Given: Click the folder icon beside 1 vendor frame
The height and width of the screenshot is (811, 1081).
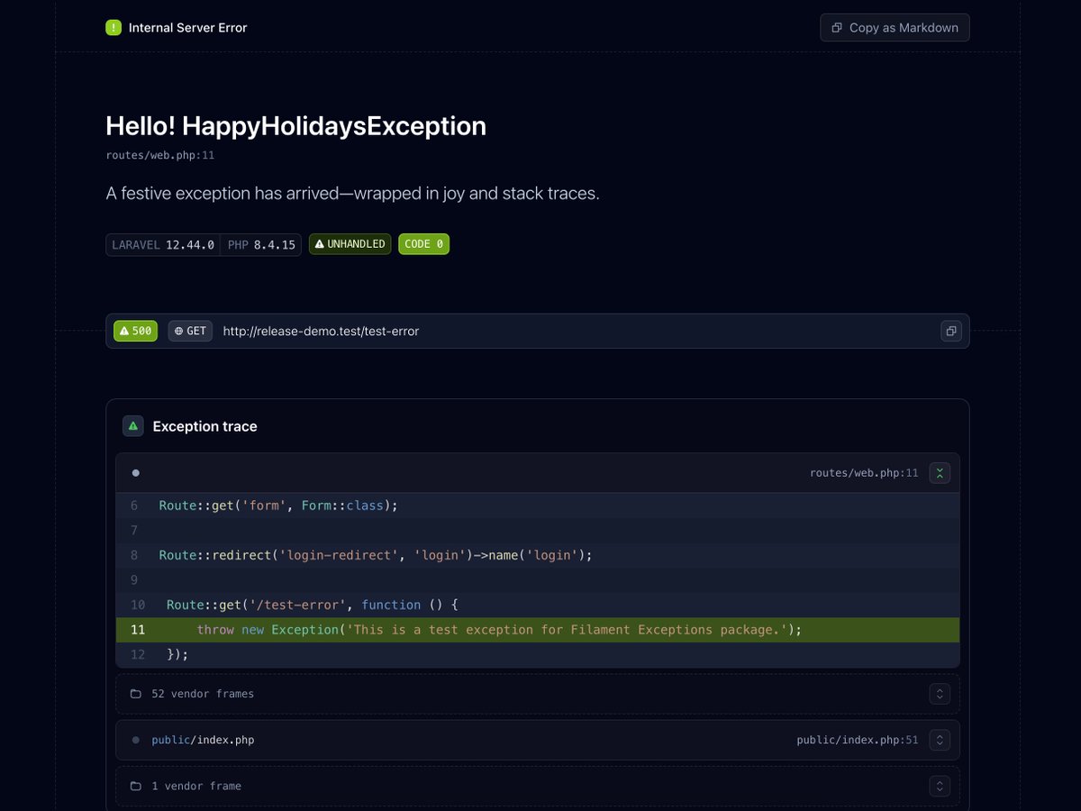Looking at the screenshot, I should tap(136, 786).
